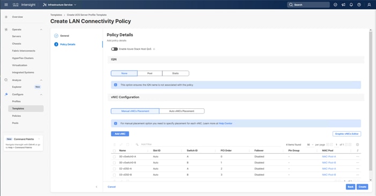Click the edit pencil icon in vNIC toolbar
376x196 pixels.
(121, 145)
